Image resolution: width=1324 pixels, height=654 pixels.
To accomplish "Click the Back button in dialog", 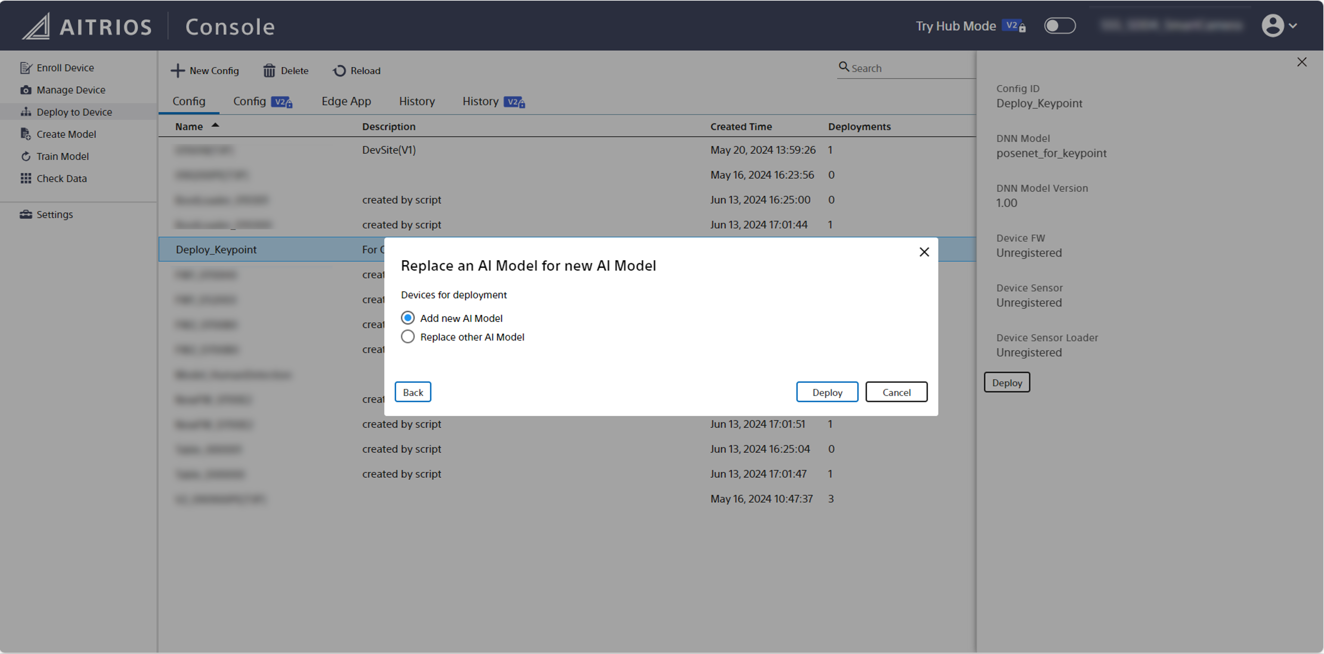I will tap(413, 392).
